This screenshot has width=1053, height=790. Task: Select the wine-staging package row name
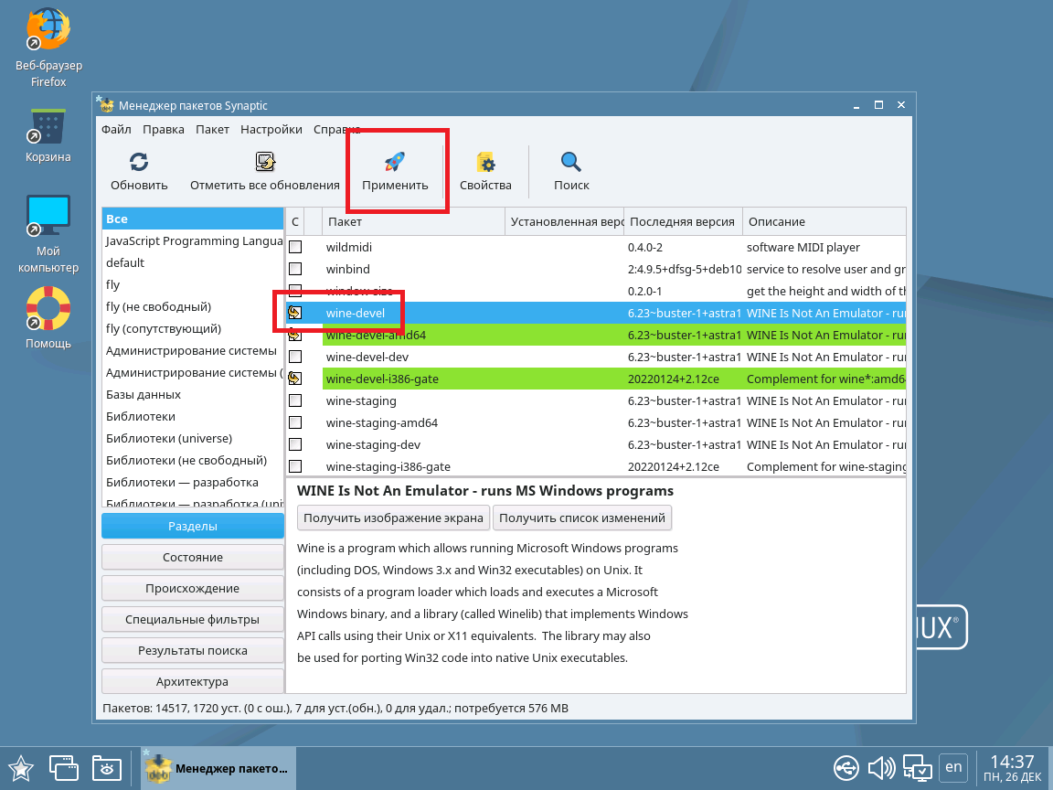click(x=361, y=401)
